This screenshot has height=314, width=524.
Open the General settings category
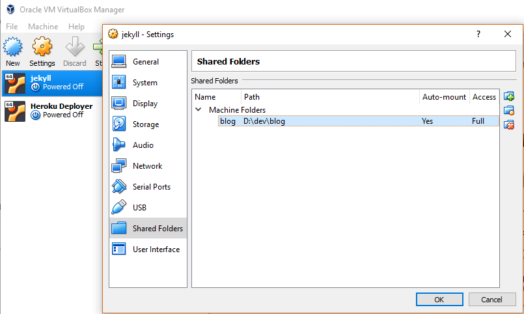pos(148,62)
